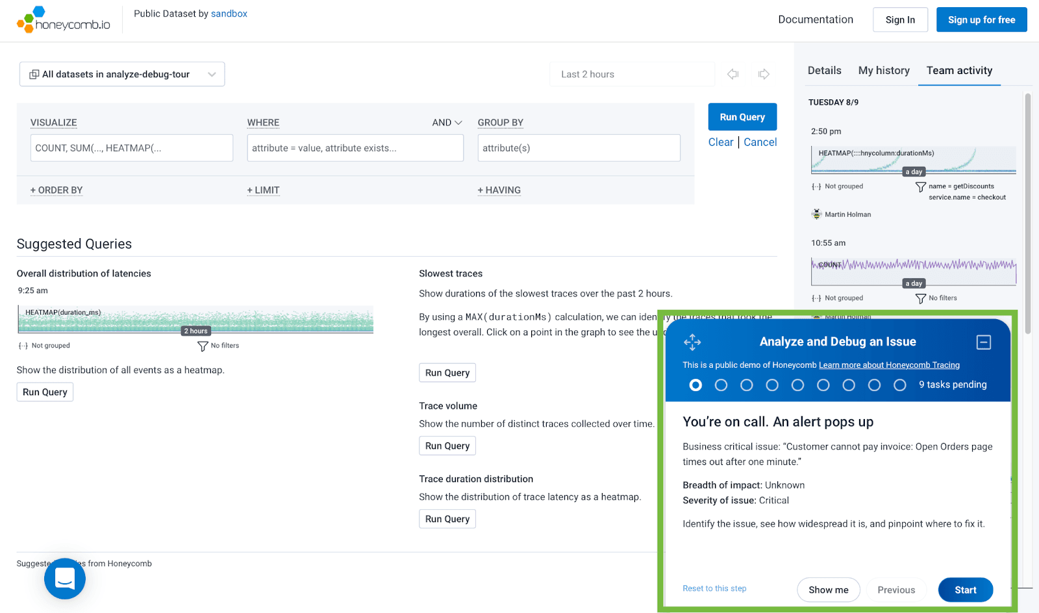The width and height of the screenshot is (1039, 613).
Task: Click the Honeycomb.io logo
Action: point(64,20)
